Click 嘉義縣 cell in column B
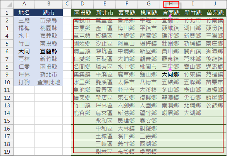The width and height of the screenshot is (227, 156). 49,36
